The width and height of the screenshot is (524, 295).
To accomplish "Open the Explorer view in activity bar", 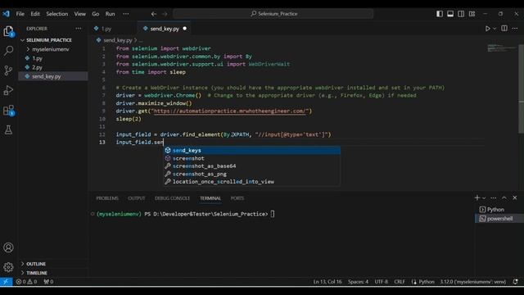I will (8, 31).
